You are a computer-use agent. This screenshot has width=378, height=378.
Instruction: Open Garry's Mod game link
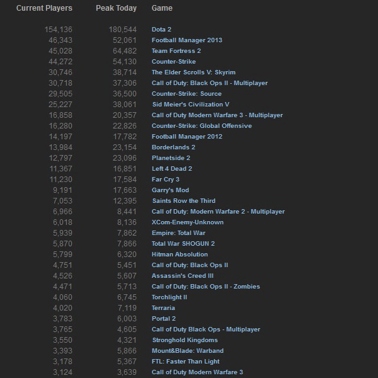click(170, 190)
